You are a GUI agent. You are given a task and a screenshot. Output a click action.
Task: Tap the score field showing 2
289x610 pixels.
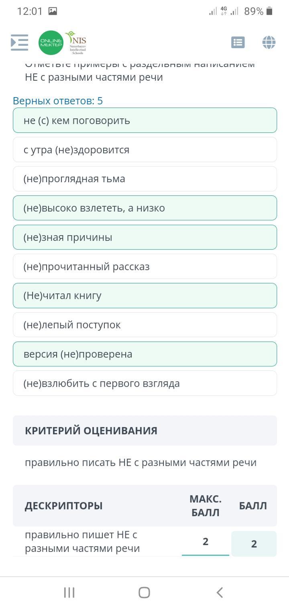[x=254, y=544]
